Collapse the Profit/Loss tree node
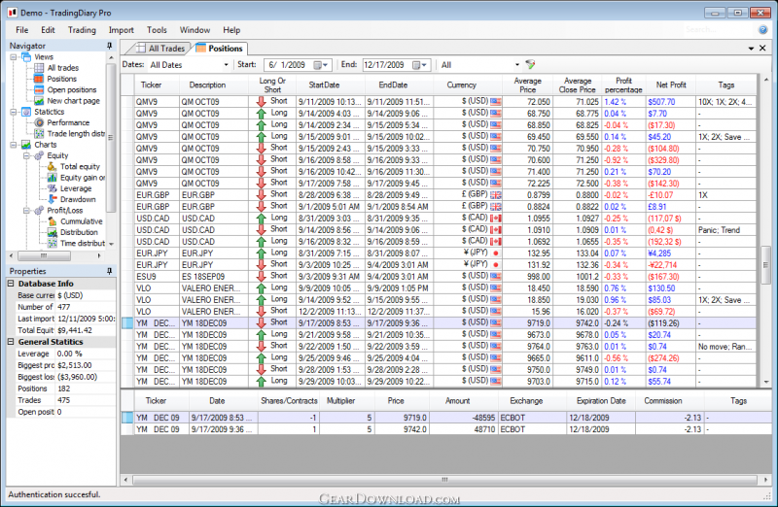The height and width of the screenshot is (507, 778). coord(27,210)
